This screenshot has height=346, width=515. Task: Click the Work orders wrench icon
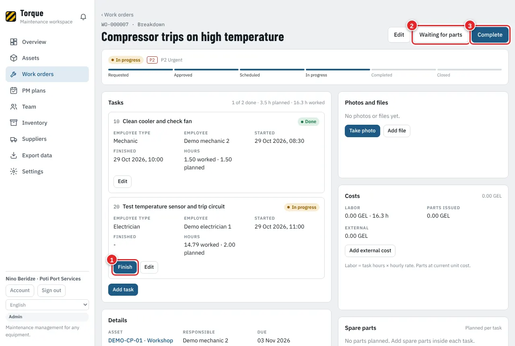[x=14, y=74]
